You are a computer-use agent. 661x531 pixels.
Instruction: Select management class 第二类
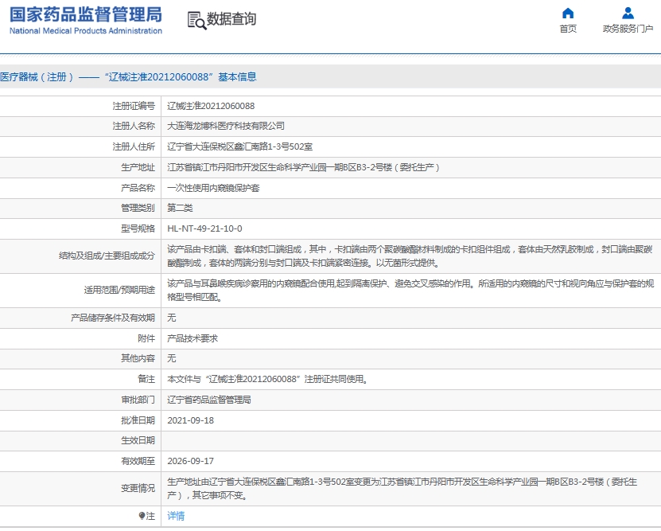tap(180, 208)
